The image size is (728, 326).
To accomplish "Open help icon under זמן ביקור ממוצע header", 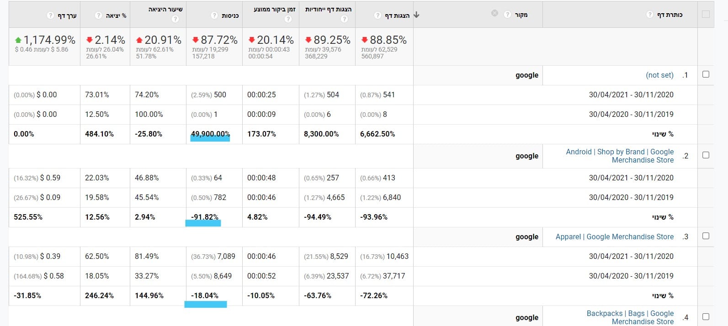I will tap(288, 19).
